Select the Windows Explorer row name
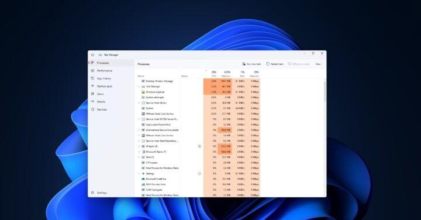Viewport: 421px width, 220px height. tap(155, 92)
